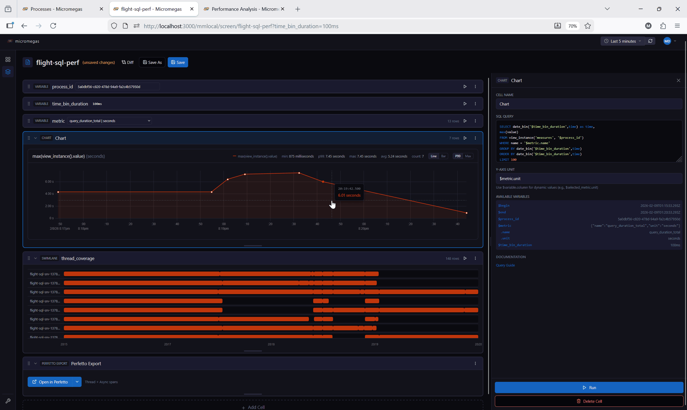
Task: Switch chart to Line mode
Action: [x=433, y=156]
